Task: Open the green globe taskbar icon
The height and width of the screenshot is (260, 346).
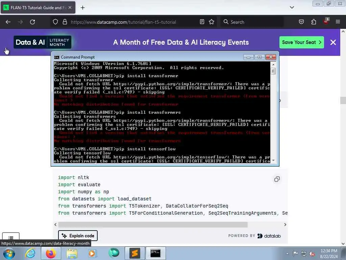Action: (x=114, y=253)
